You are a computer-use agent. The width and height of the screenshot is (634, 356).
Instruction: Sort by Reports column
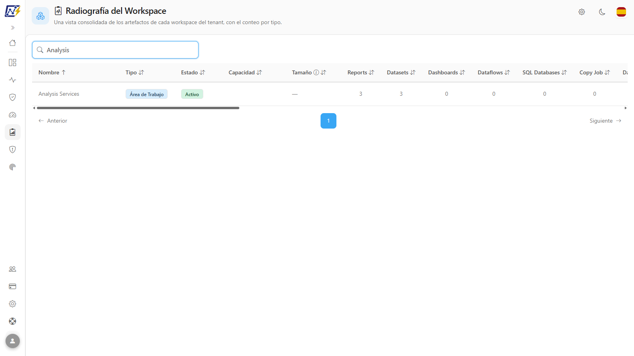361,72
